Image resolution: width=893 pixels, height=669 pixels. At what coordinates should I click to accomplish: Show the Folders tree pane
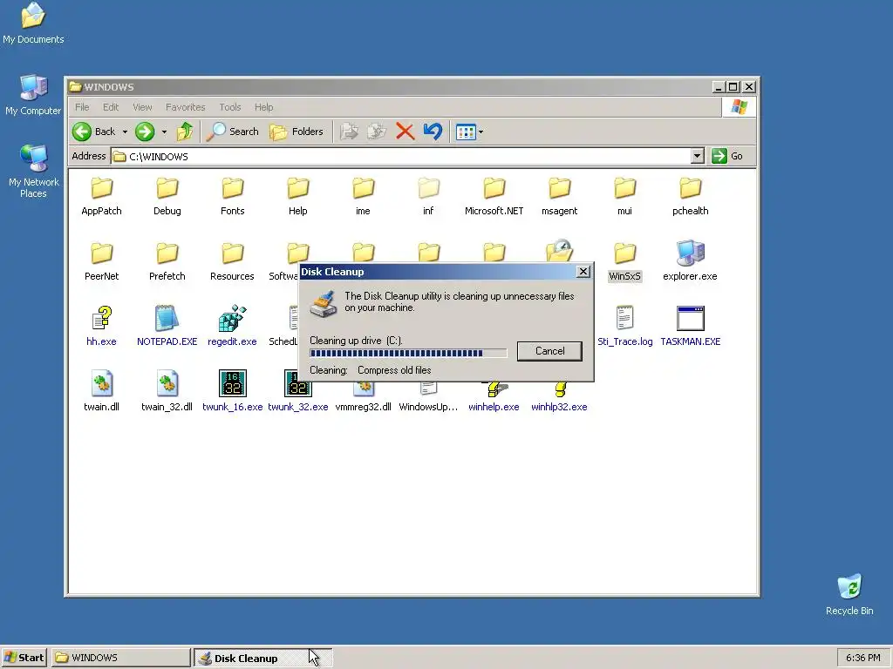coord(297,132)
